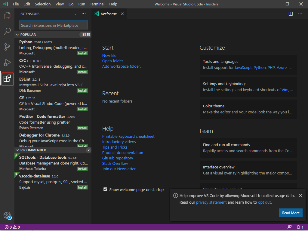Viewport: 308px width, 231px height.
Task: Open the GitHub repository link
Action: pos(118,158)
